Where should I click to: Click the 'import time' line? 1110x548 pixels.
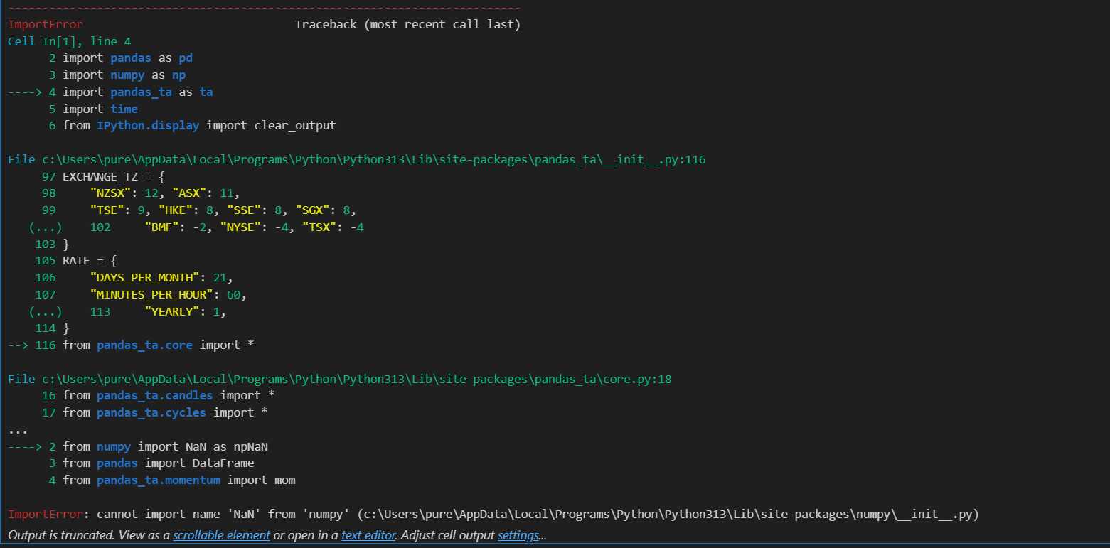tap(100, 109)
